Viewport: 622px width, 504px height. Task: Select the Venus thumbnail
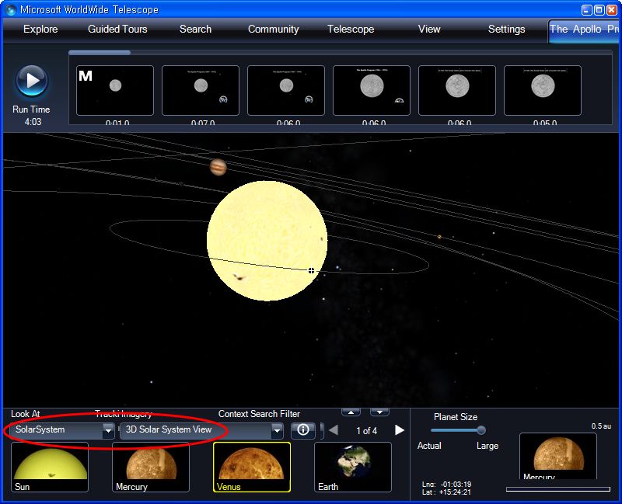[252, 468]
